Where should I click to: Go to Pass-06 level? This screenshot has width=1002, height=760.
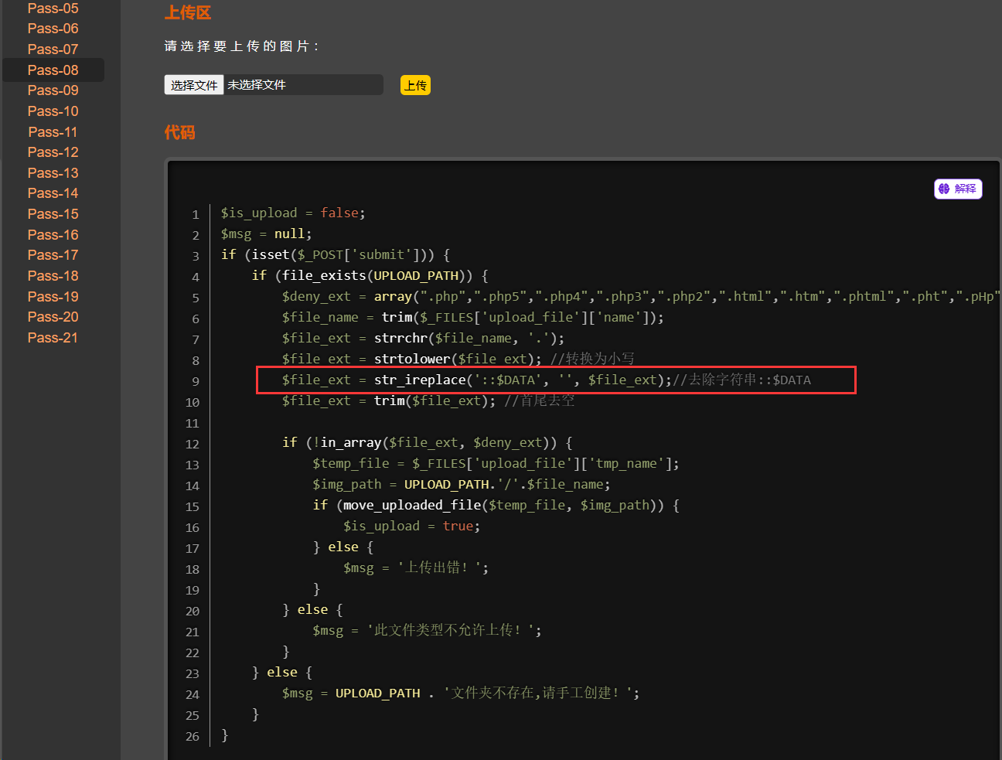[53, 29]
